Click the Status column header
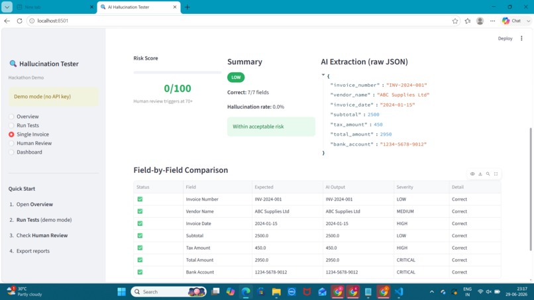This screenshot has height=300, width=534. click(158, 187)
